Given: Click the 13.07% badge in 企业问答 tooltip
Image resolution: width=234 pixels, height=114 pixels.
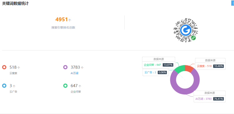Looking at the screenshot, I should pos(168,65).
